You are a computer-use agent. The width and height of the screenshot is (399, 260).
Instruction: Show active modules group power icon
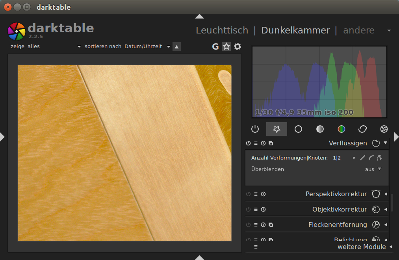[255, 129]
